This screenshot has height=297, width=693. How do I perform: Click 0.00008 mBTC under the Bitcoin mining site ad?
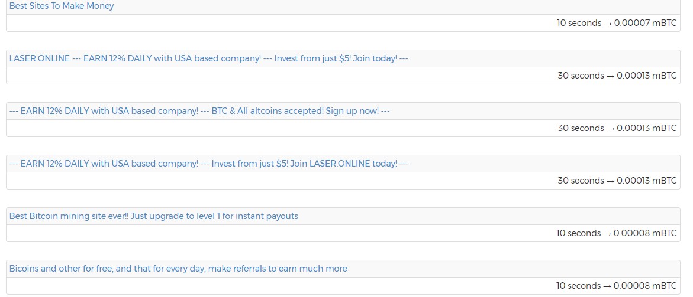[645, 233]
